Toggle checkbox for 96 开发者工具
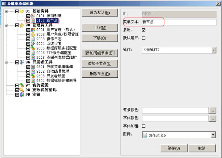Image resolution: width=222 pixels, height=158 pixels. [x=17, y=62]
